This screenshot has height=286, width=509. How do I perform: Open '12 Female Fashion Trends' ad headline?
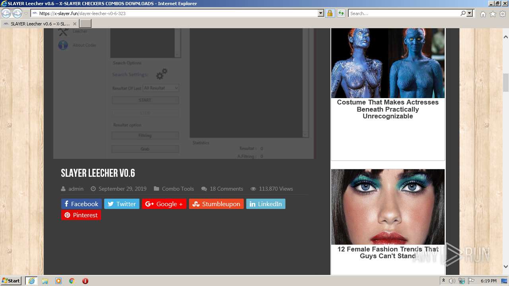(x=388, y=253)
